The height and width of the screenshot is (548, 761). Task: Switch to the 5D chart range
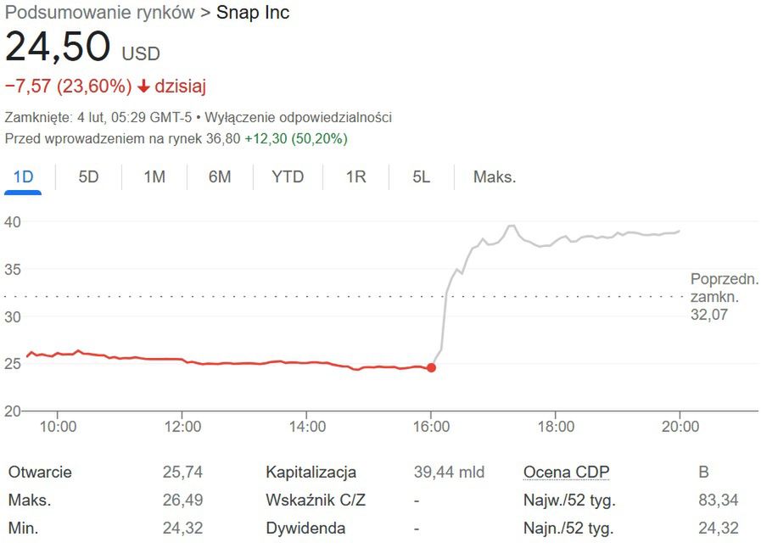pyautogui.click(x=88, y=176)
